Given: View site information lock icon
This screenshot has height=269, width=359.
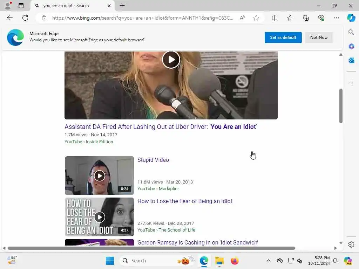Looking at the screenshot, I should tap(44, 18).
